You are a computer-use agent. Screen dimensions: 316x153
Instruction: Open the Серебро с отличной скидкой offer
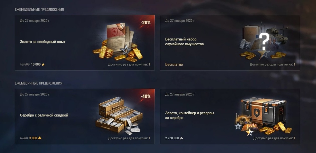85,116
